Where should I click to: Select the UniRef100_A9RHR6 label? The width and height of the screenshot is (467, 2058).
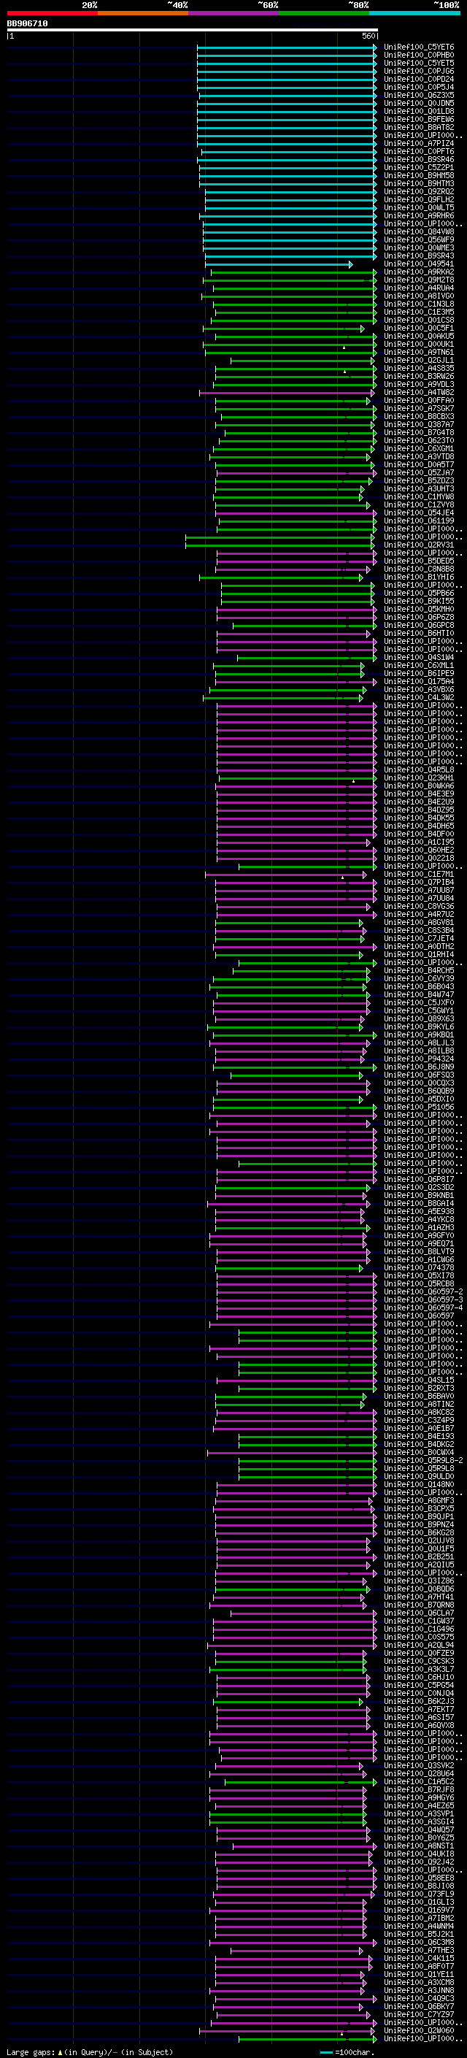[x=419, y=215]
